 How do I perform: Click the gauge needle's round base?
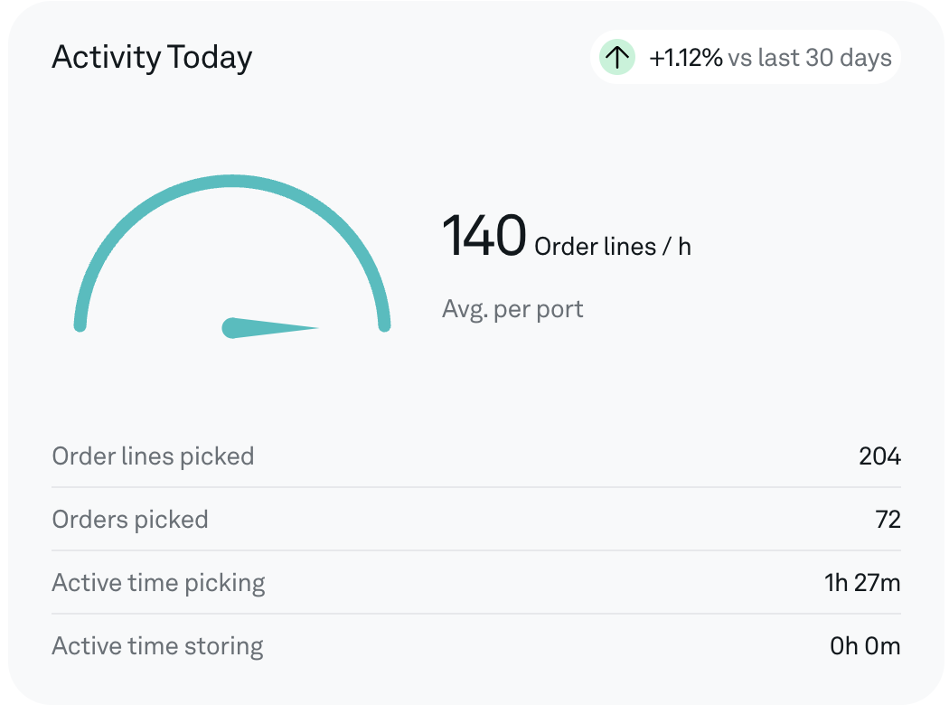[231, 328]
